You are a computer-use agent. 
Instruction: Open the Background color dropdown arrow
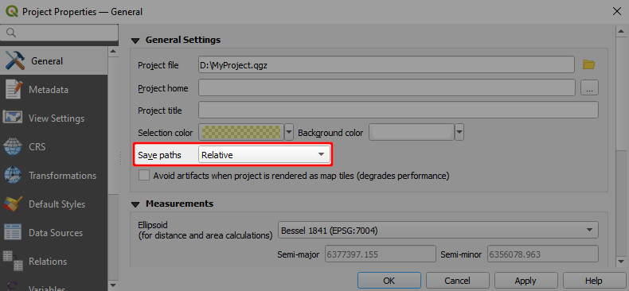[459, 132]
